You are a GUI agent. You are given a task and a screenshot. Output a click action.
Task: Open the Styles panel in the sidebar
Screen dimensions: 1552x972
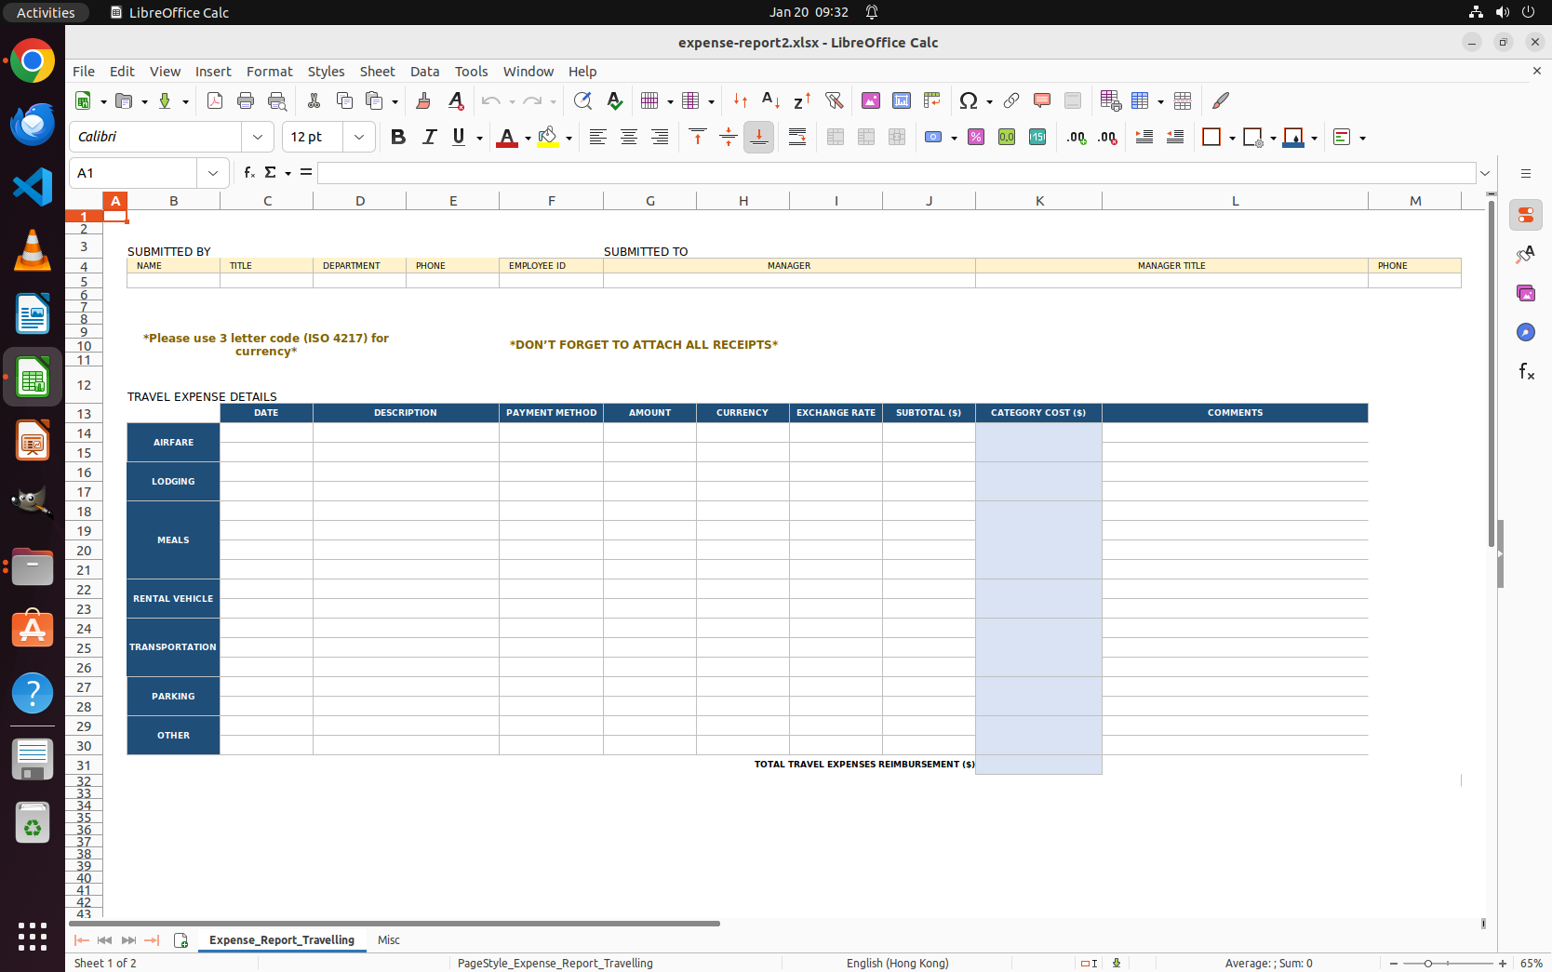click(1526, 254)
